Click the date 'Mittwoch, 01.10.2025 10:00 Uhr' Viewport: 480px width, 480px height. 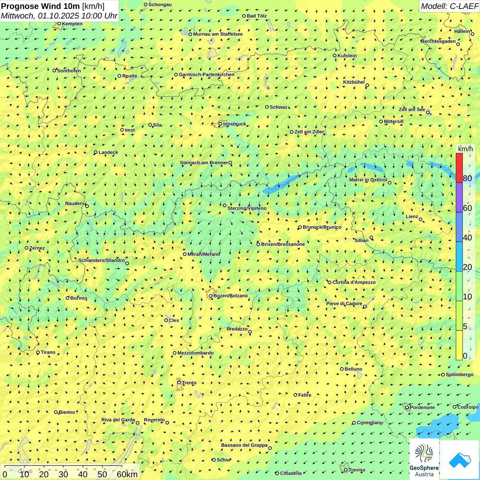point(59,16)
